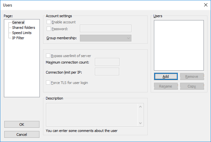Click the Password text field
Viewport: 211px width, 142px height.
click(x=105, y=29)
